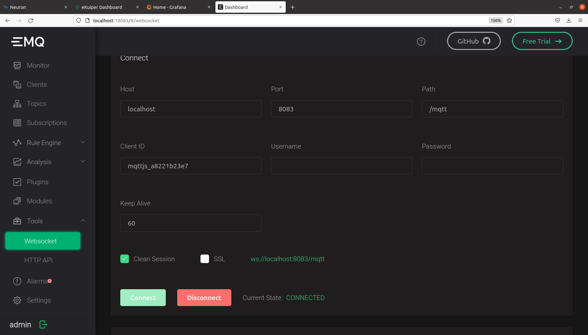Viewport: 588px width, 335px height.
Task: Click the Monitor sidebar icon
Action: (x=17, y=66)
